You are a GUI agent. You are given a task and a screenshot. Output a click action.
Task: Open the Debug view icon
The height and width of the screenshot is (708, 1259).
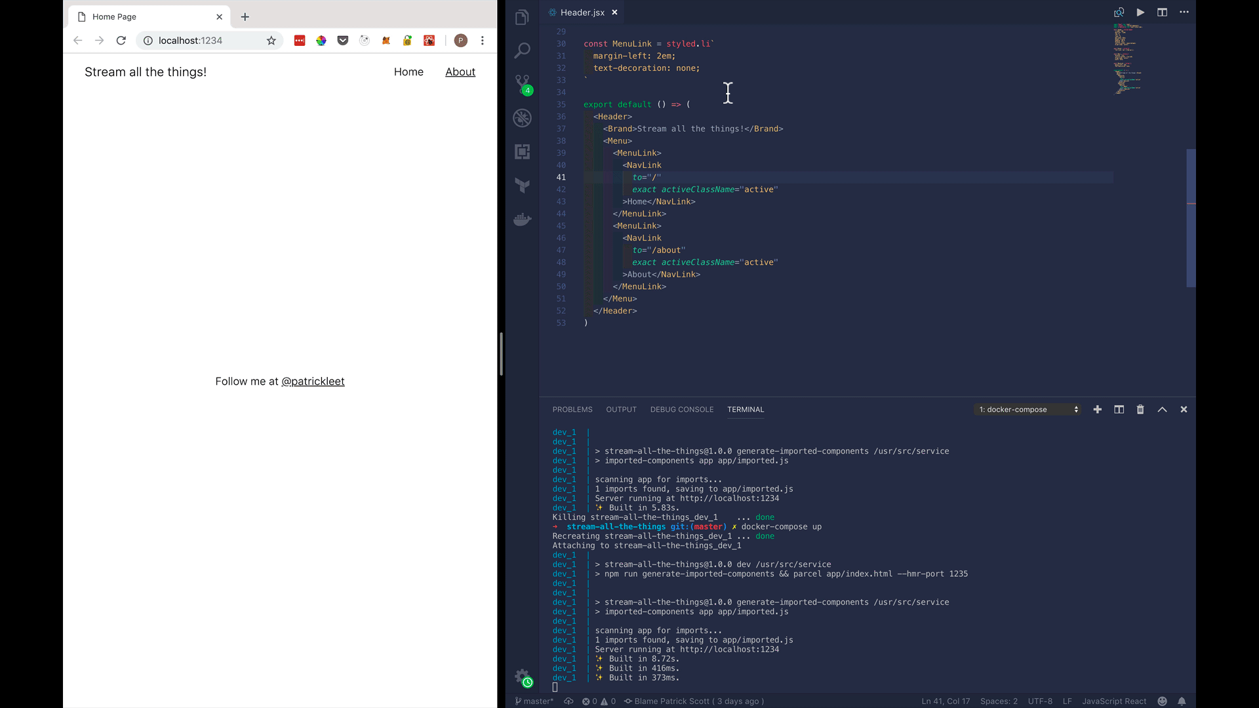click(x=522, y=118)
